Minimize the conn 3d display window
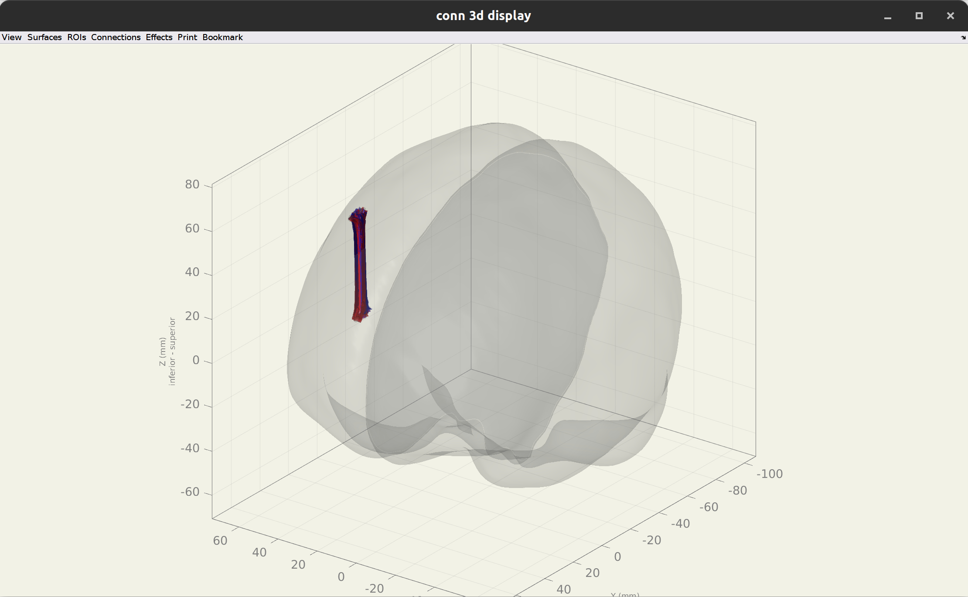Viewport: 968px width, 597px height. [887, 16]
